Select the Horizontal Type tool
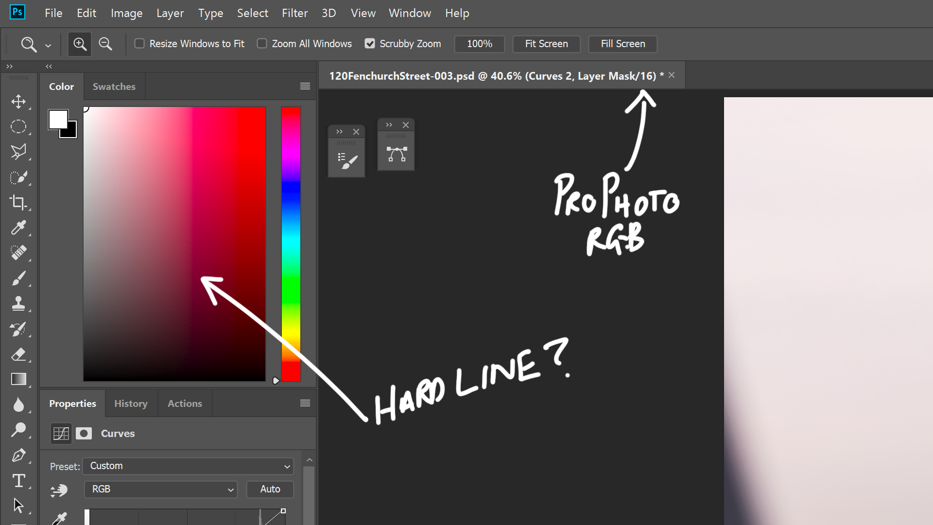This screenshot has width=933, height=525. 18,480
